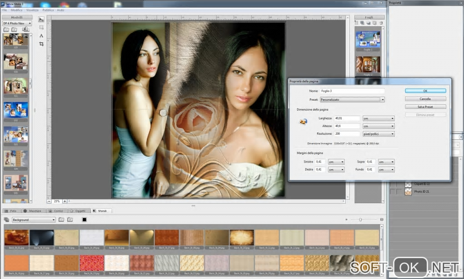Click the Salva Preset button

click(425, 107)
